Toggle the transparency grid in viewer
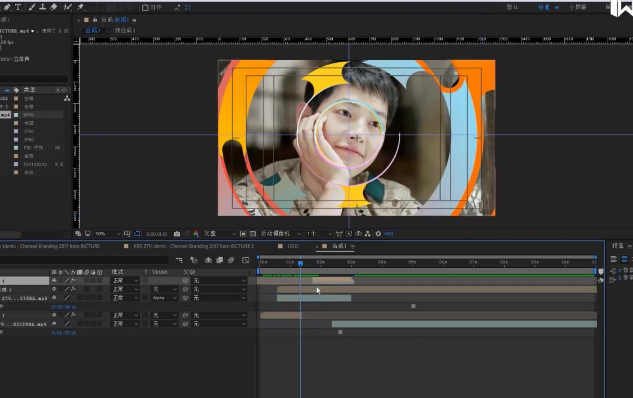Viewport: 633px width, 398px height. (253, 234)
